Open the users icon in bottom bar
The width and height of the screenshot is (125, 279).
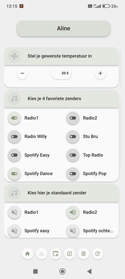point(42,254)
